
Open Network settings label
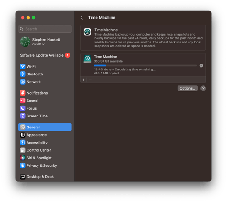tap(33, 82)
